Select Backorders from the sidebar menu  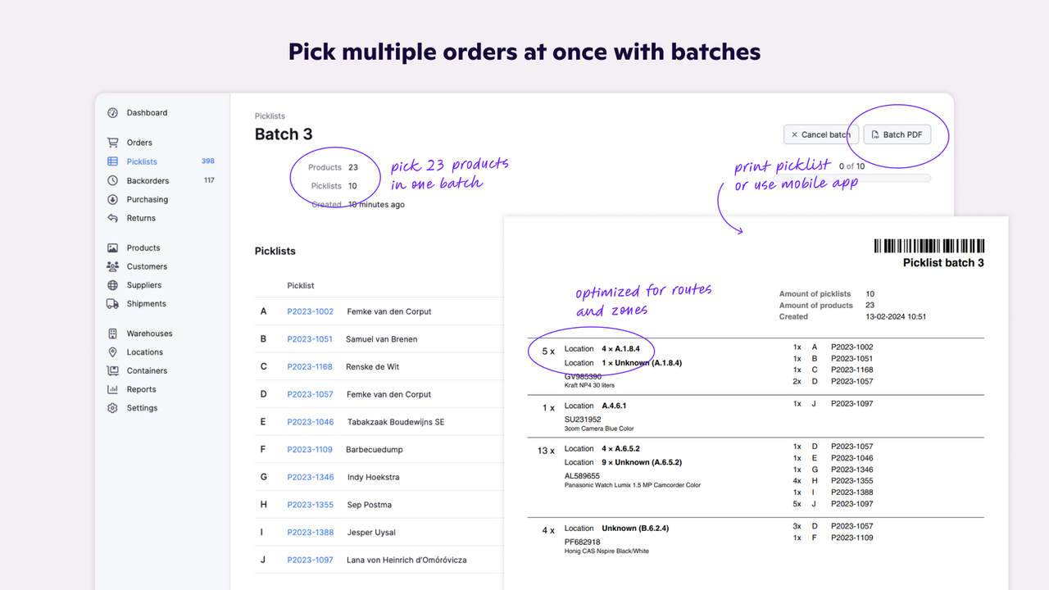click(148, 180)
